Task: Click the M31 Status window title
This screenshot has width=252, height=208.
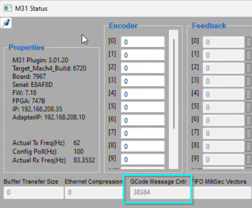Action: coord(31,9)
